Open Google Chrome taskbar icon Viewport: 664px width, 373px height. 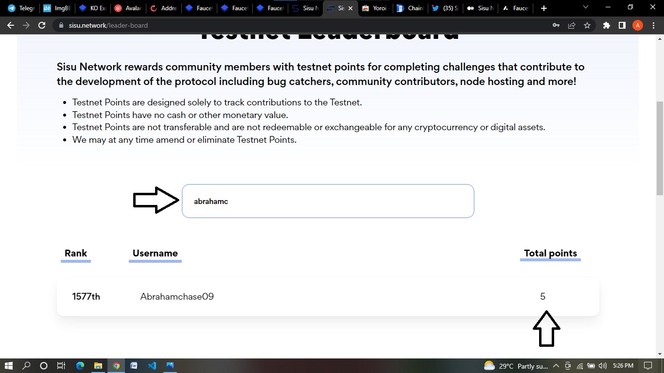[x=116, y=366]
